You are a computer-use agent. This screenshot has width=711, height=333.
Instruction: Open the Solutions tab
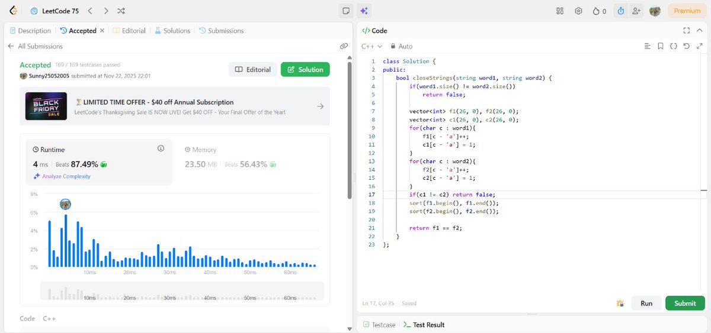pyautogui.click(x=172, y=31)
